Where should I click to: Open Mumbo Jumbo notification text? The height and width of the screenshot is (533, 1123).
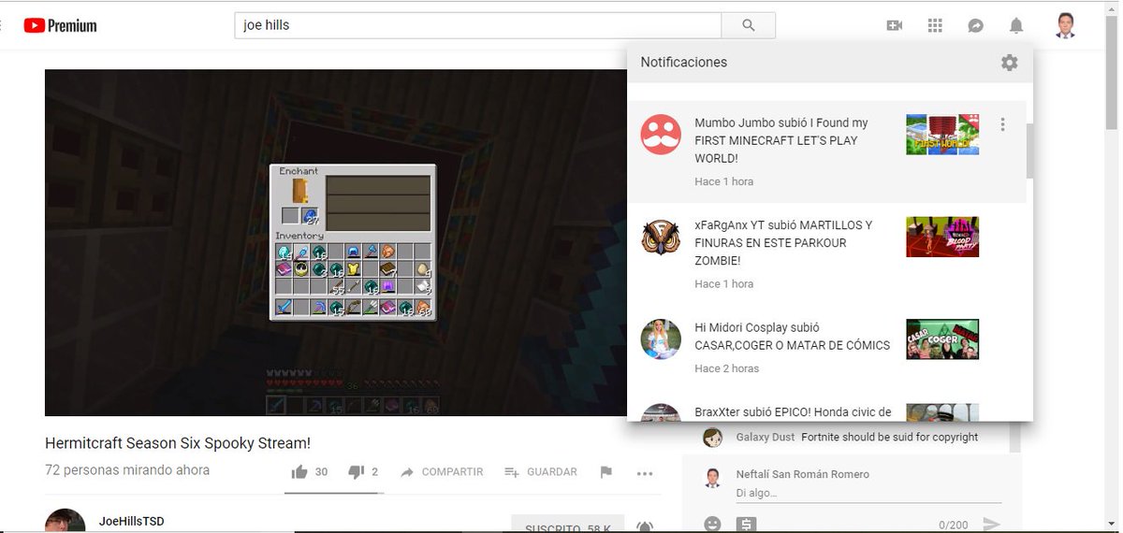(781, 140)
